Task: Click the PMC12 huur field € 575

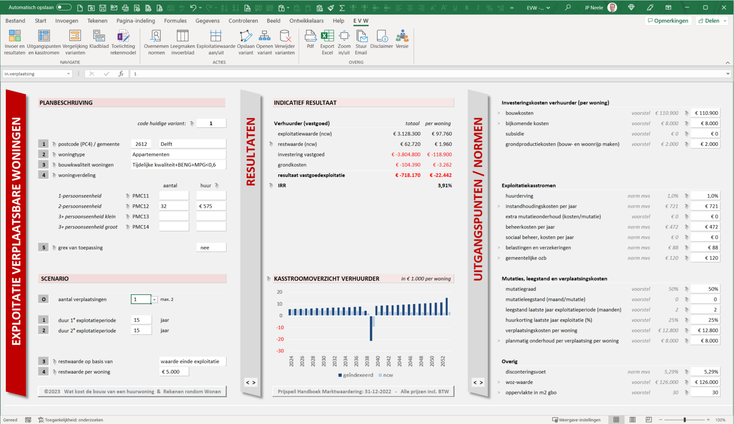Action: tap(211, 206)
